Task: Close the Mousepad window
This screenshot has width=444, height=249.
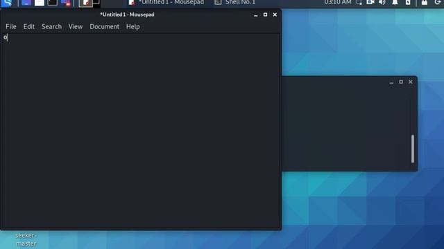Action: 275,15
